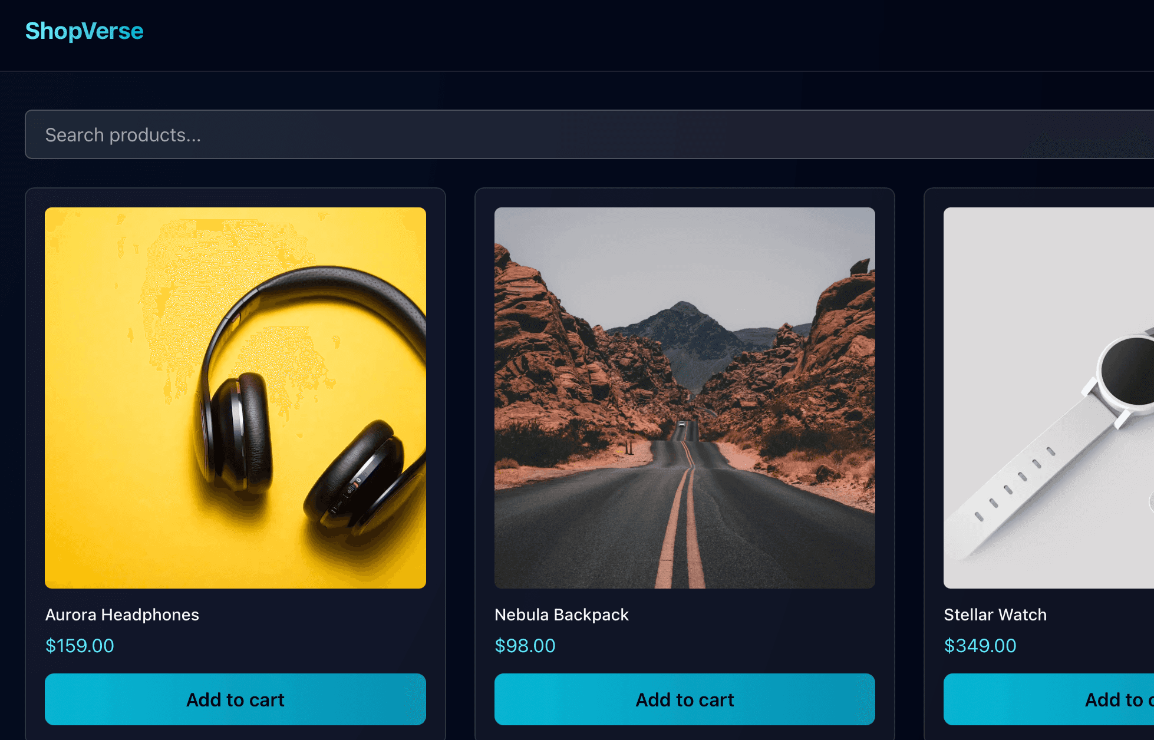Click the distant car on the desert road
The width and height of the screenshot is (1154, 740).
682,424
